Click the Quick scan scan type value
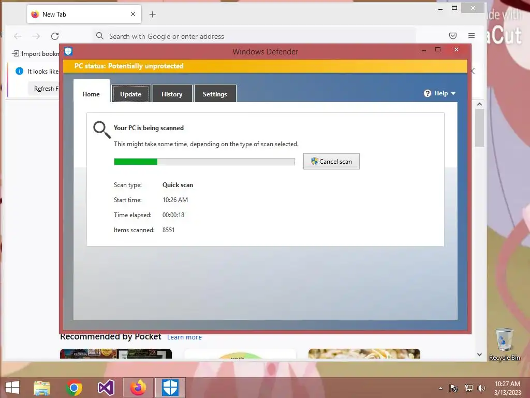 (x=178, y=185)
